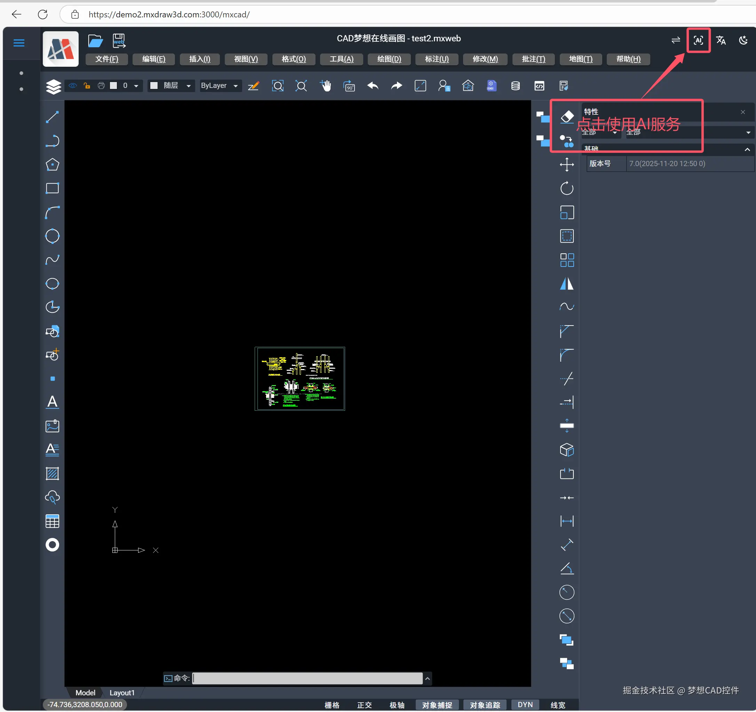Click the Rotate modify tool
Screen dimensions: 756x712
pyautogui.click(x=567, y=188)
